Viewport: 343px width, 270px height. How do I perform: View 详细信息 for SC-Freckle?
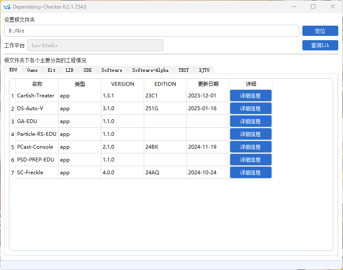tap(251, 173)
